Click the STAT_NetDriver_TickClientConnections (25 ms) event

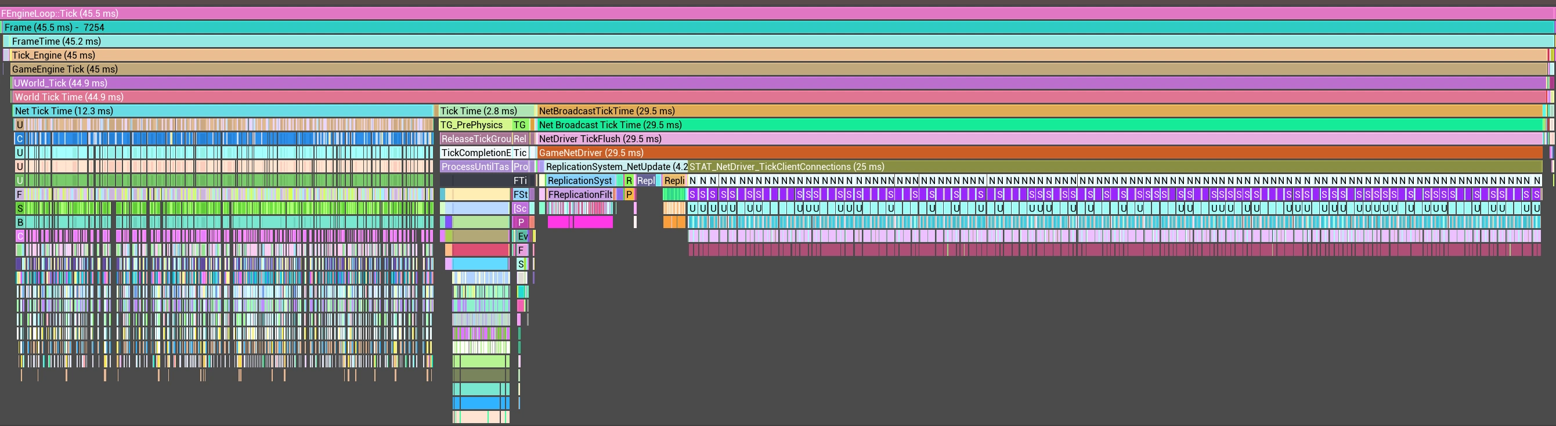point(1114,166)
